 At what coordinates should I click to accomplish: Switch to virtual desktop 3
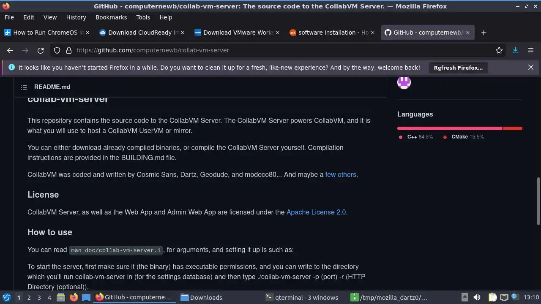(x=39, y=297)
